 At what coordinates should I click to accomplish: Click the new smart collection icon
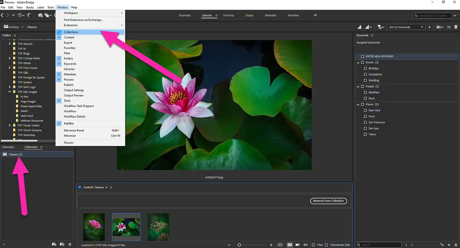(62, 244)
